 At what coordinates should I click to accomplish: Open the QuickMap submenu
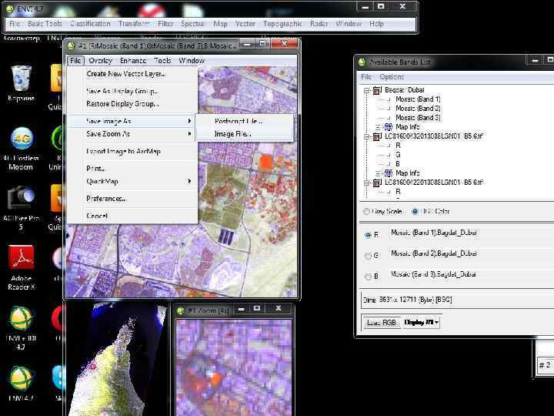point(131,181)
